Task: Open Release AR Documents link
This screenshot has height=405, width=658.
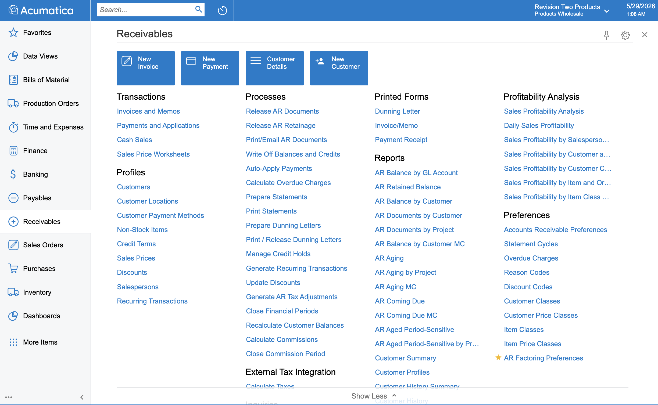Action: click(282, 111)
